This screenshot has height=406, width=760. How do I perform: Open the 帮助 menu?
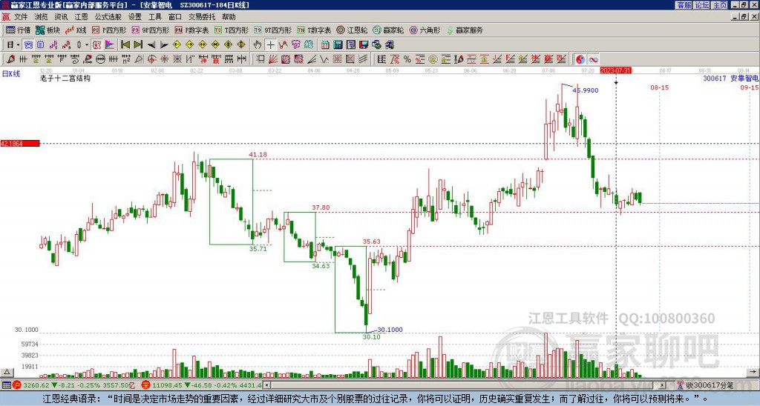click(x=229, y=17)
